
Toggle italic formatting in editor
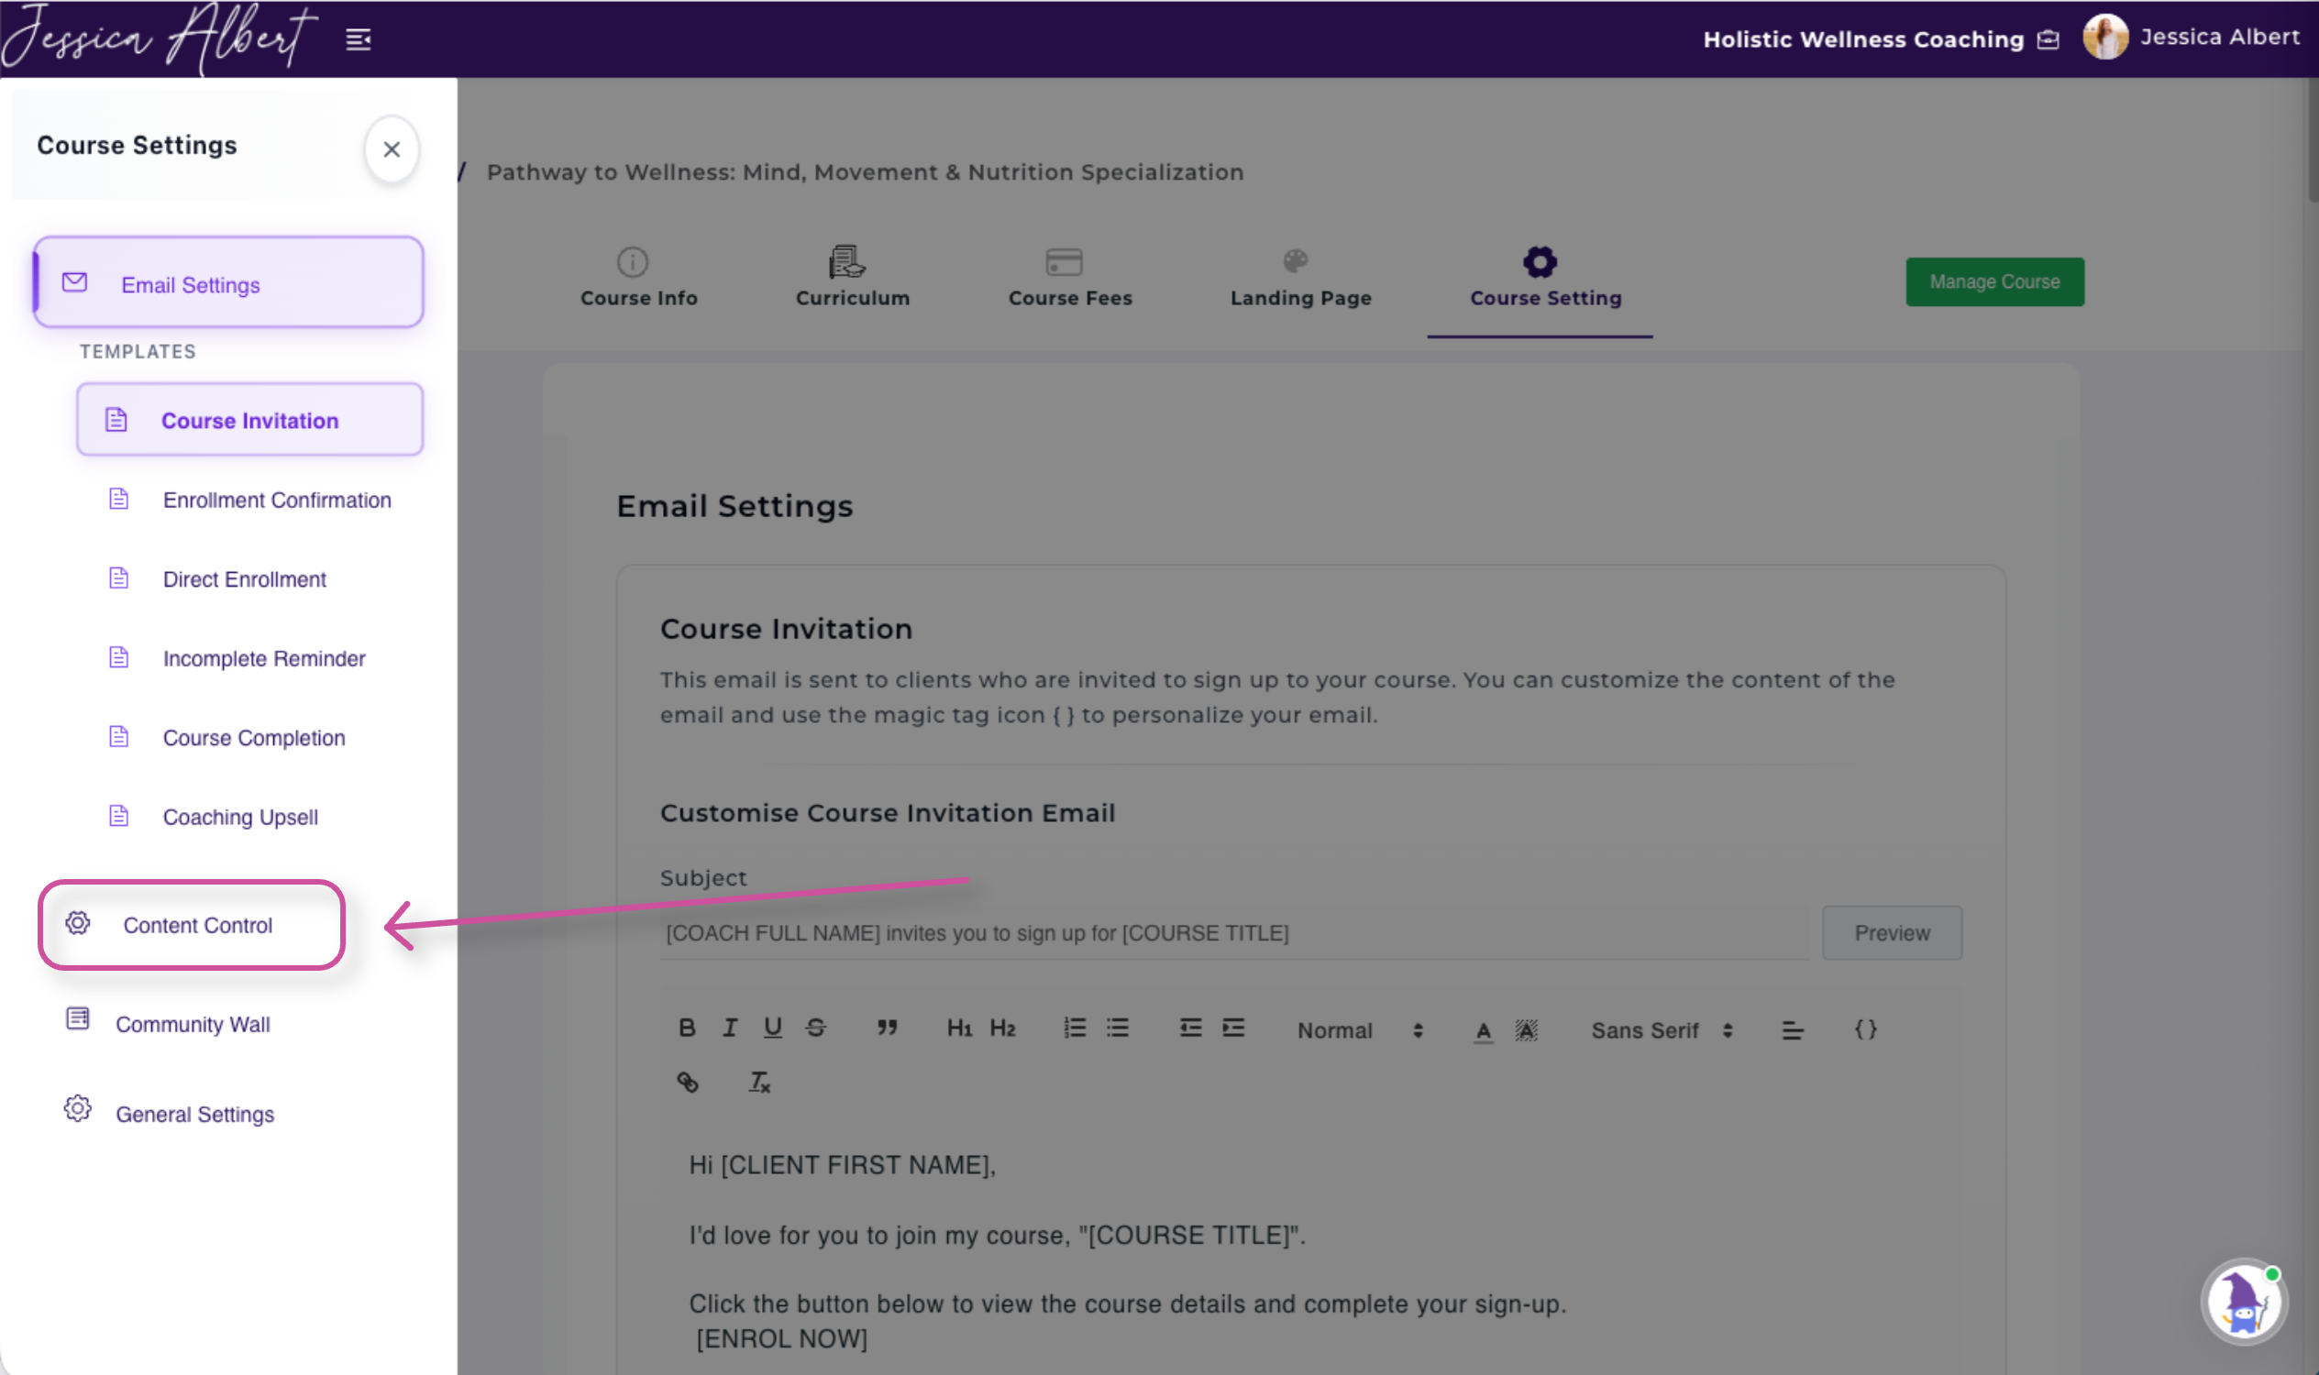pyautogui.click(x=729, y=1028)
